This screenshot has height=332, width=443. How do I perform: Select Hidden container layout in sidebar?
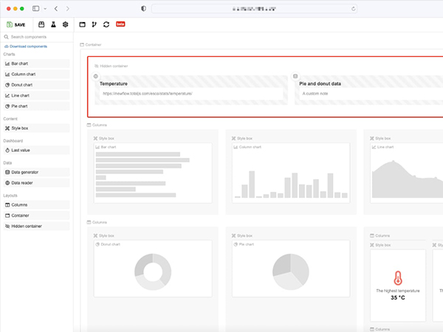tap(36, 226)
